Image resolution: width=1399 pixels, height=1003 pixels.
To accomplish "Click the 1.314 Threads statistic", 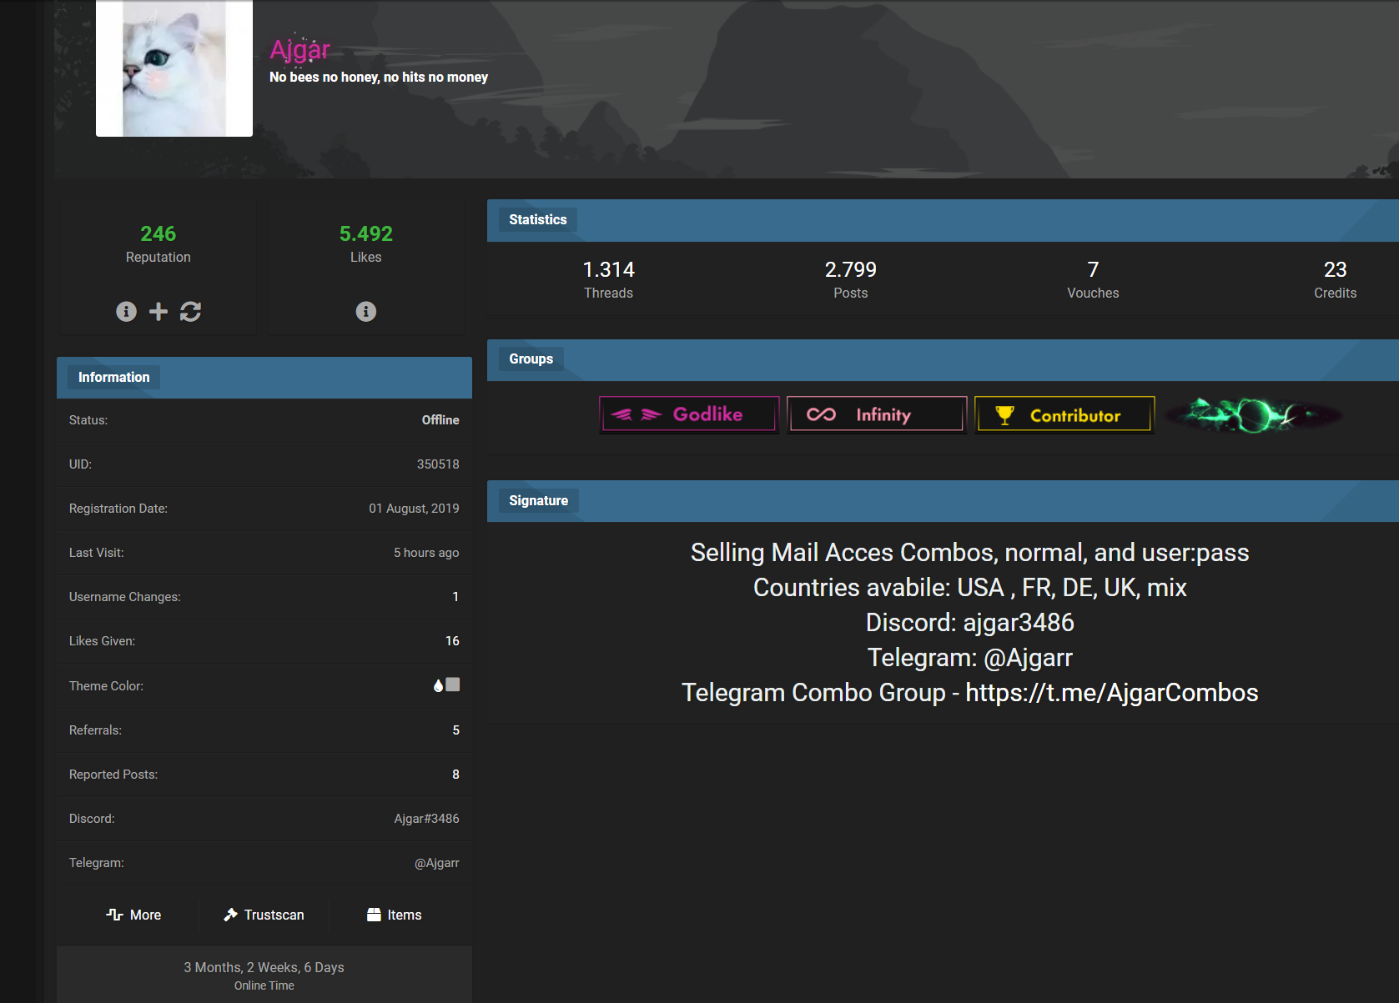I will (x=609, y=279).
